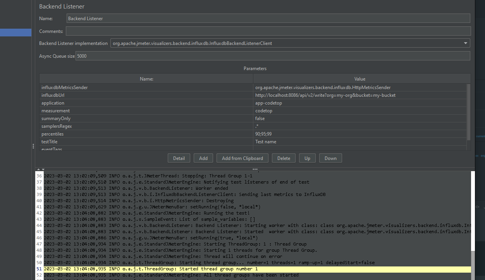
Task: Click the Up button
Action: click(307, 158)
